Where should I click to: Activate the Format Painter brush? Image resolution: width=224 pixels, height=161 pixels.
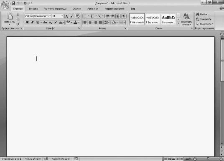18,24
